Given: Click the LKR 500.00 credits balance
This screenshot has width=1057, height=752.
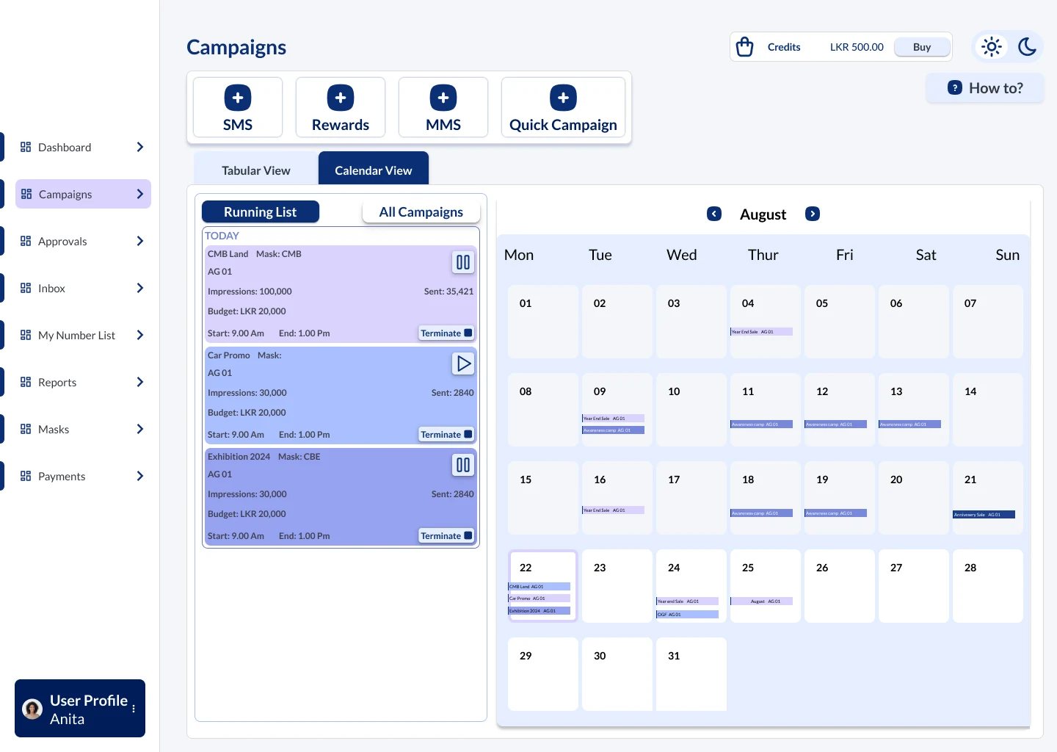Looking at the screenshot, I should tap(857, 47).
